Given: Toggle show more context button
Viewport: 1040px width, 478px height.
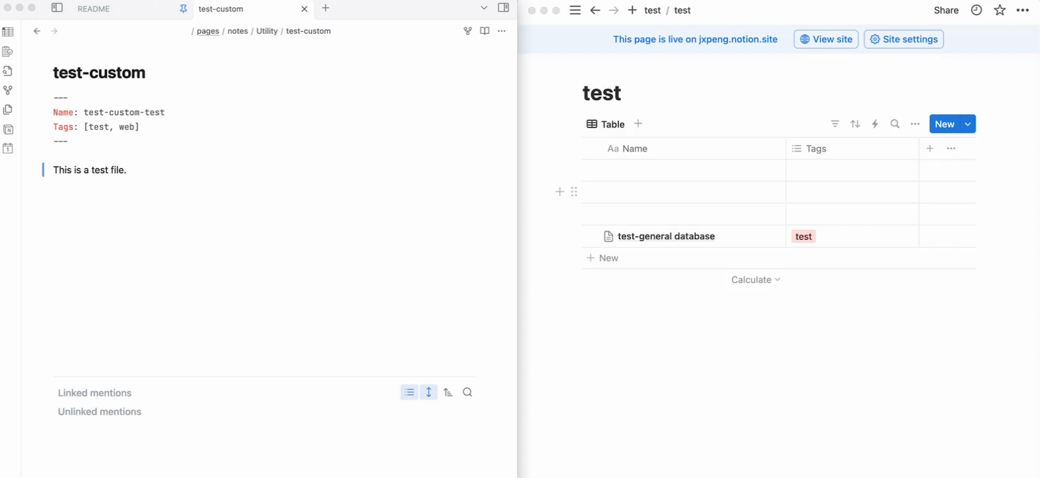Looking at the screenshot, I should point(429,392).
